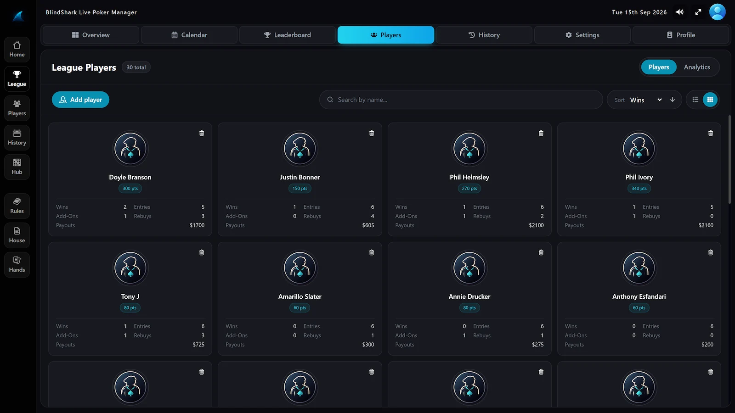Image resolution: width=735 pixels, height=413 pixels.
Task: Open Rules in the sidebar
Action: click(17, 206)
